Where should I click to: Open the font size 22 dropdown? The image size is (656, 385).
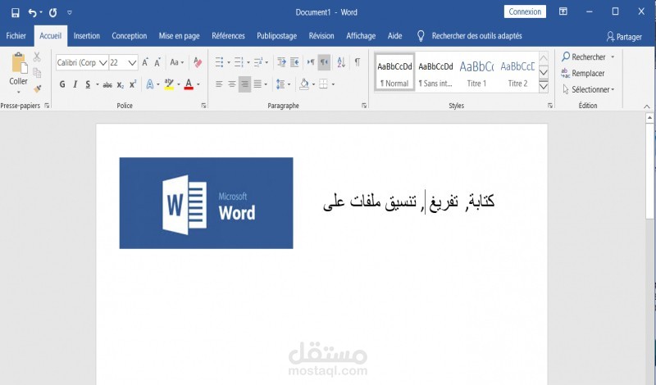(x=132, y=63)
